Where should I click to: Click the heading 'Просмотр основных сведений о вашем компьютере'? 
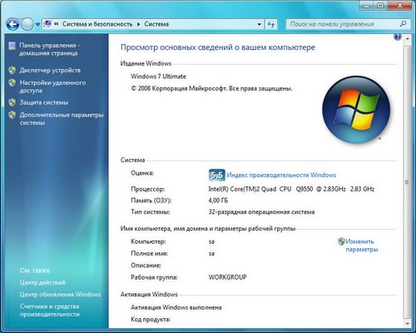pos(218,47)
